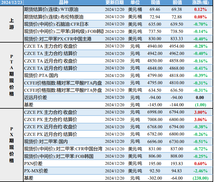
Task: Click the PTA current value 4799.00
Action: tap(155, 75)
